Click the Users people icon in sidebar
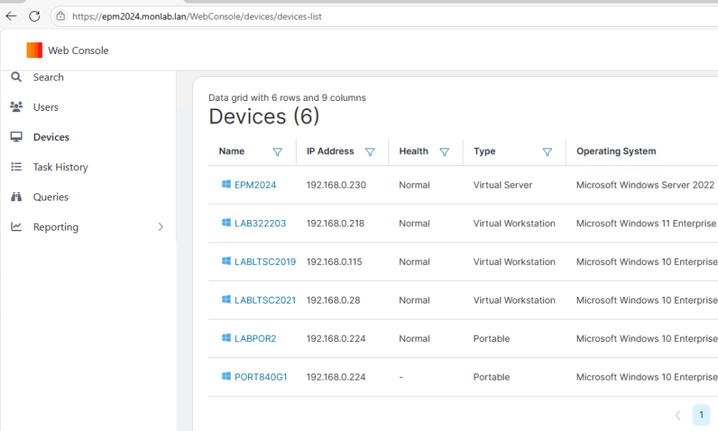The height and width of the screenshot is (431, 718). pyautogui.click(x=17, y=107)
